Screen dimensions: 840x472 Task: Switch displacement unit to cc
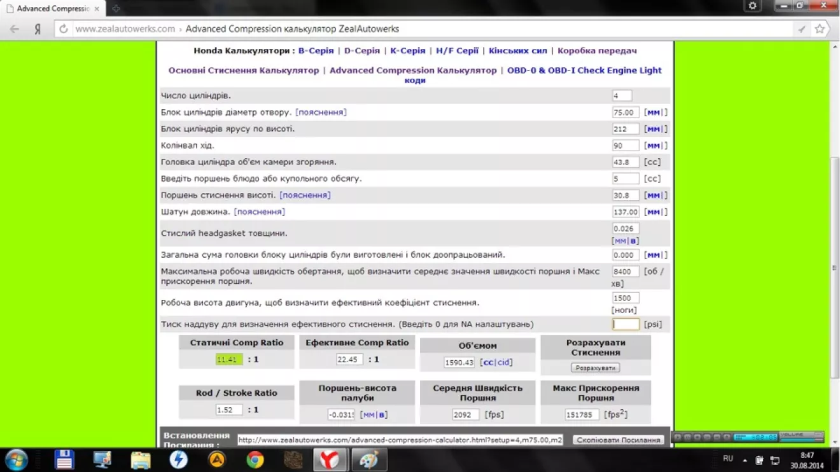point(488,363)
